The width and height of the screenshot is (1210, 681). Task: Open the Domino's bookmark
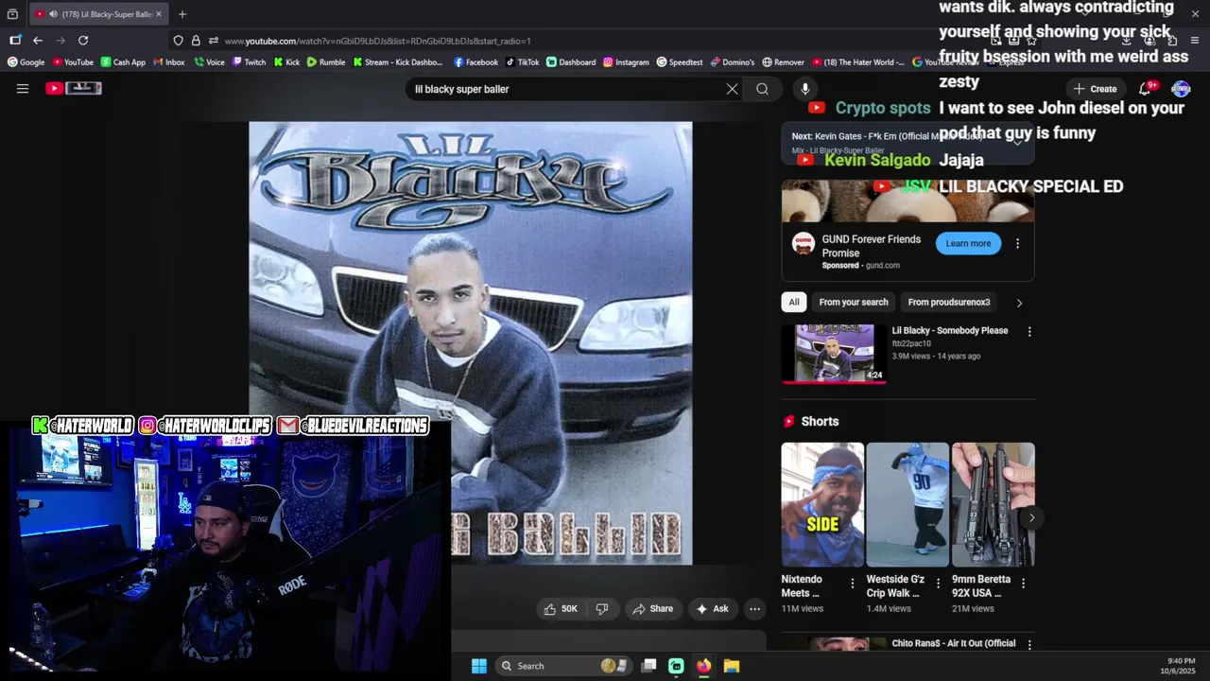pyautogui.click(x=733, y=62)
